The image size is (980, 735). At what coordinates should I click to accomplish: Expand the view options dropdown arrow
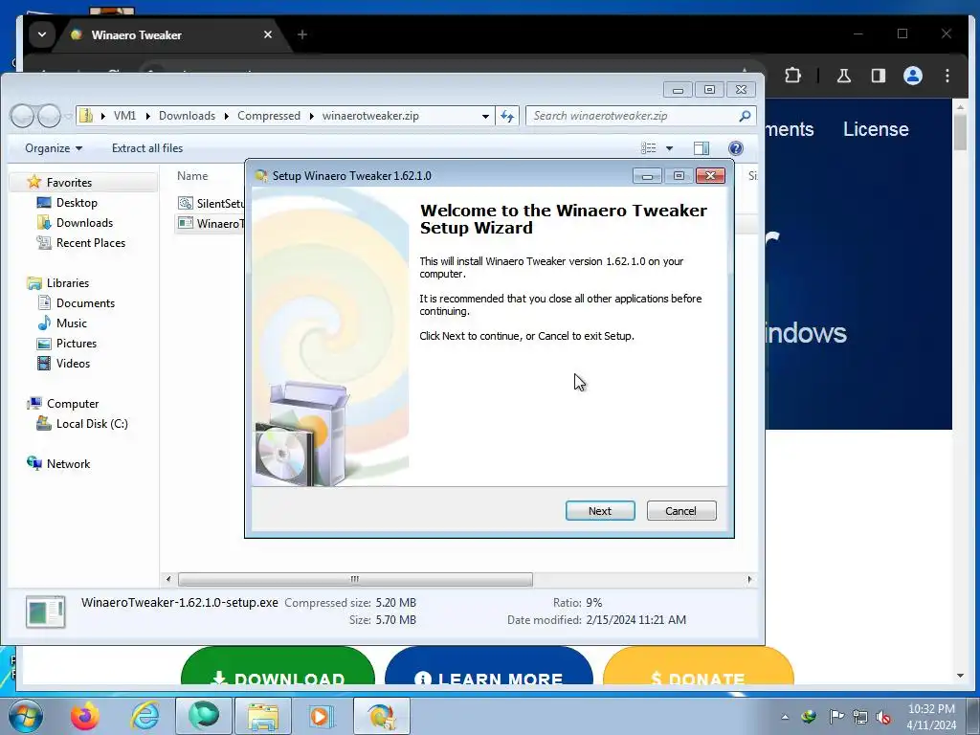669,148
